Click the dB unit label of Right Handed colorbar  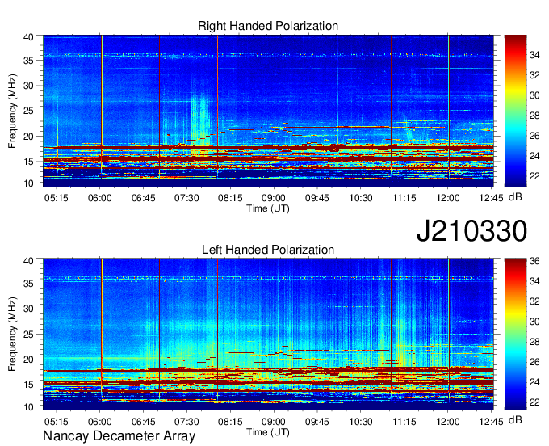515,196
